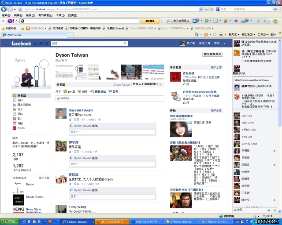Open the Home icon dropdown arrow
The height and width of the screenshot is (225, 282).
click(x=201, y=34)
